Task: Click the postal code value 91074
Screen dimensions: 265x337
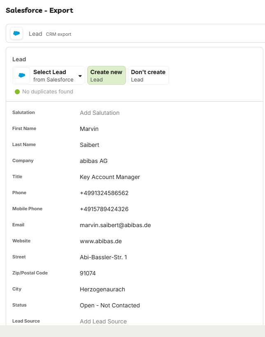Action: pos(88,273)
